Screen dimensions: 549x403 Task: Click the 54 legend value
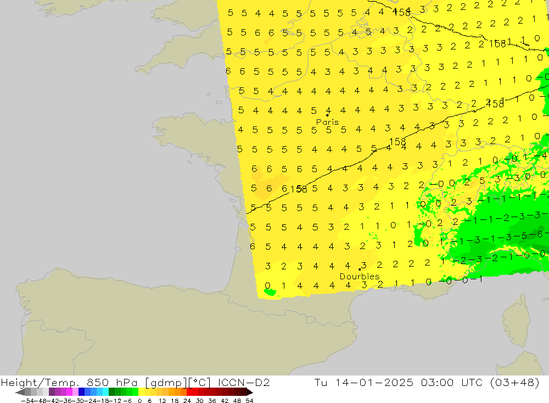(x=249, y=401)
